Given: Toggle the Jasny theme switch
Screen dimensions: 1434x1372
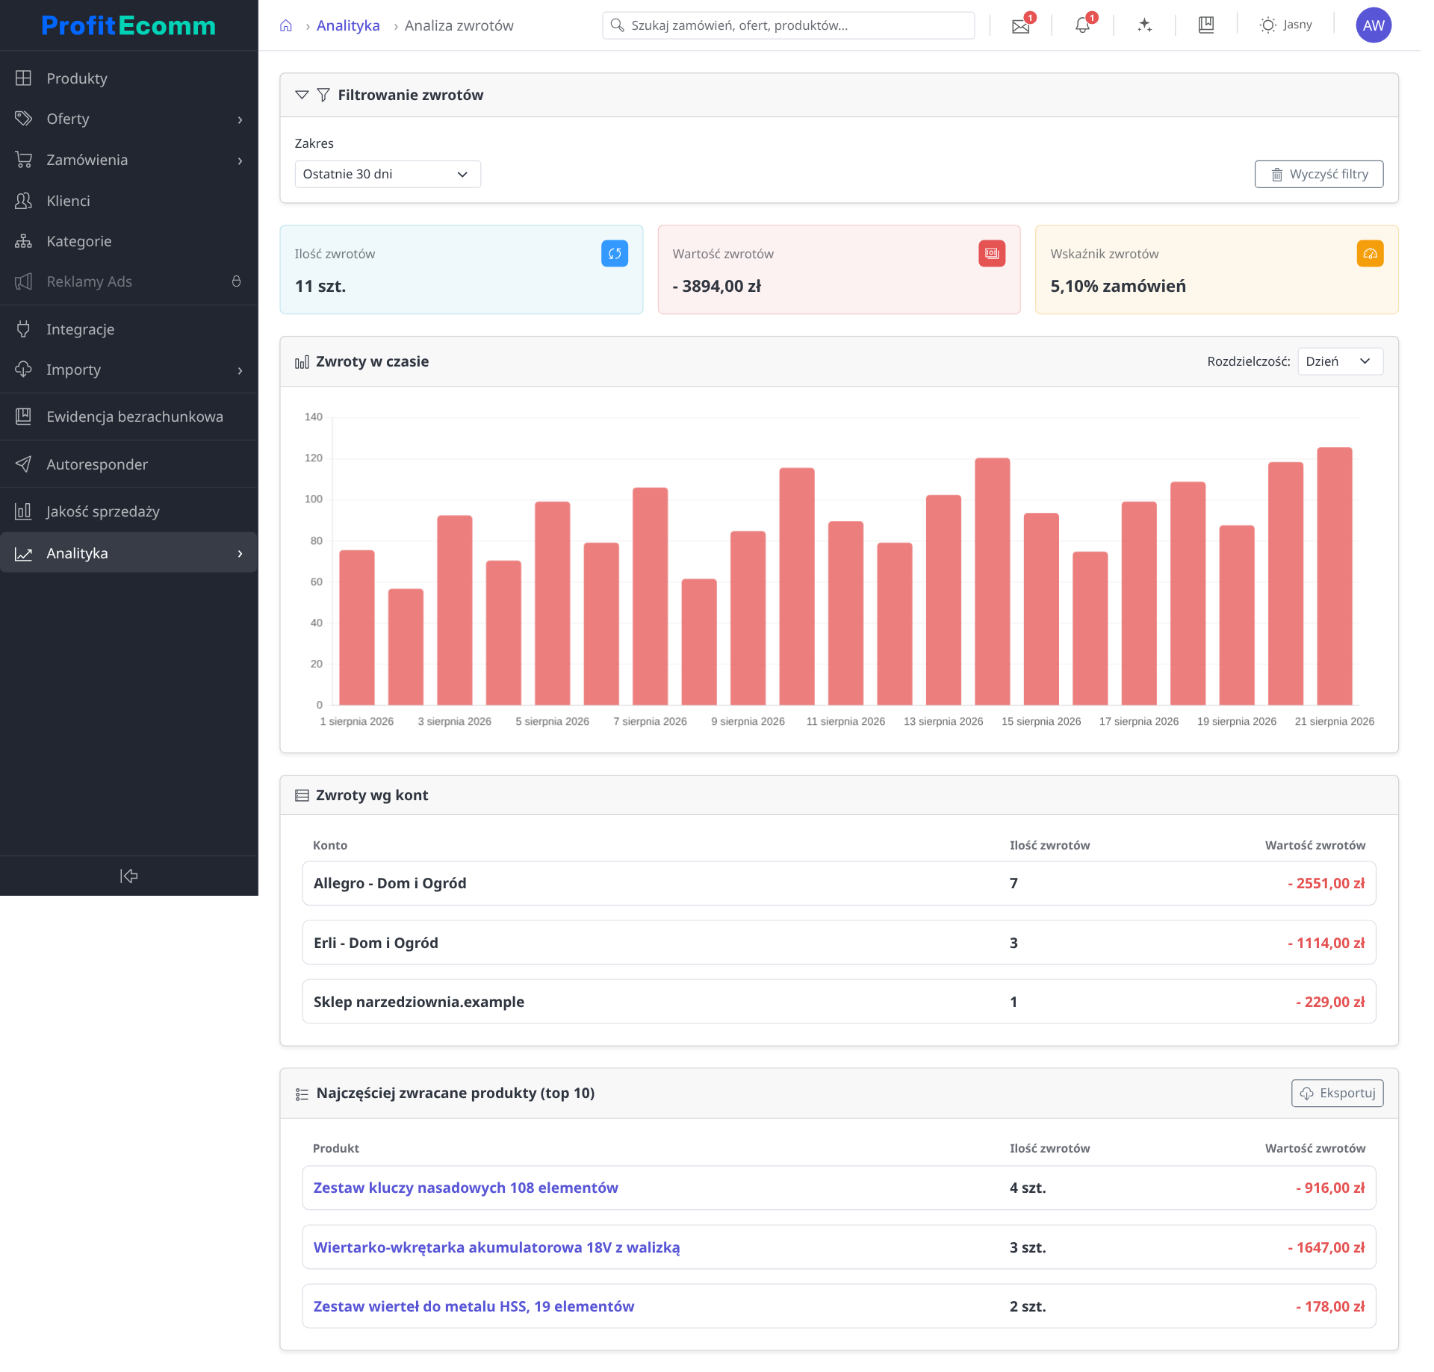Looking at the screenshot, I should [1285, 25].
